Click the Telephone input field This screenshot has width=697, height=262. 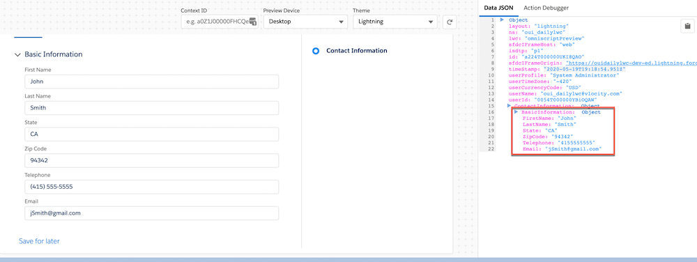point(151,187)
